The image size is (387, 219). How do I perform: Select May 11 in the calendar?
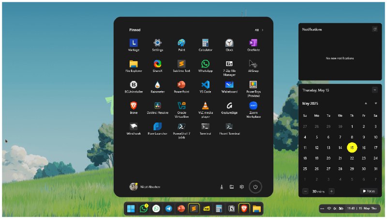[305, 148]
